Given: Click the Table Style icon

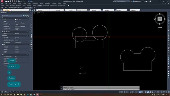Looking at the screenshot, I should 115,10.
